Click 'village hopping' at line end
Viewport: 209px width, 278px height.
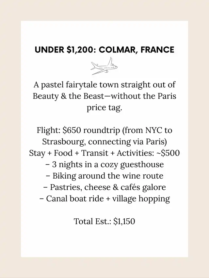[141, 199]
